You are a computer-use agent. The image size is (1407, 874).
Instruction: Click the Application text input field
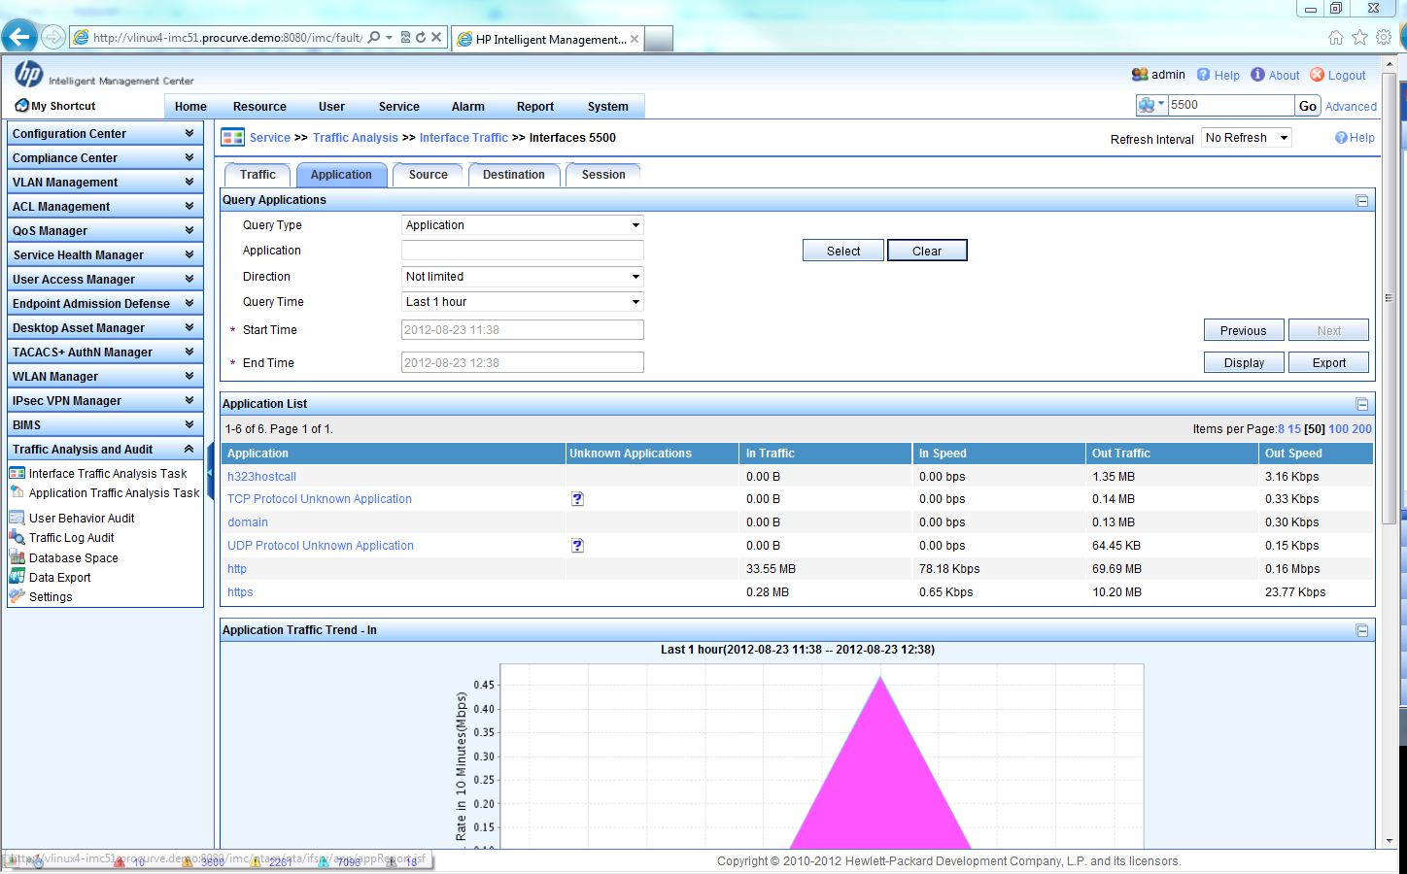[x=523, y=251]
